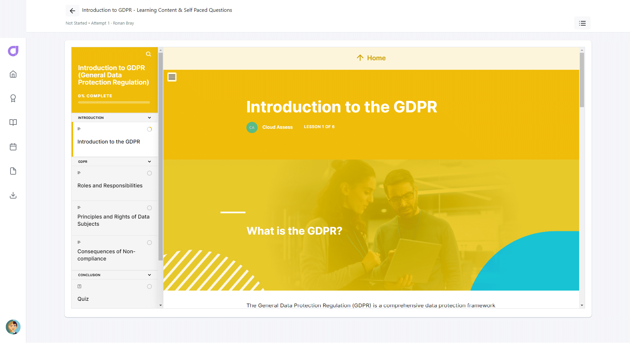
Task: Open the Consequences of Non-compliance lesson
Action: pos(115,253)
